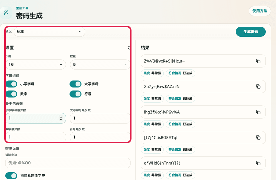The image size is (276, 180).
Task: Click the magic wand generator icon in header
Action: click(x=6, y=12)
